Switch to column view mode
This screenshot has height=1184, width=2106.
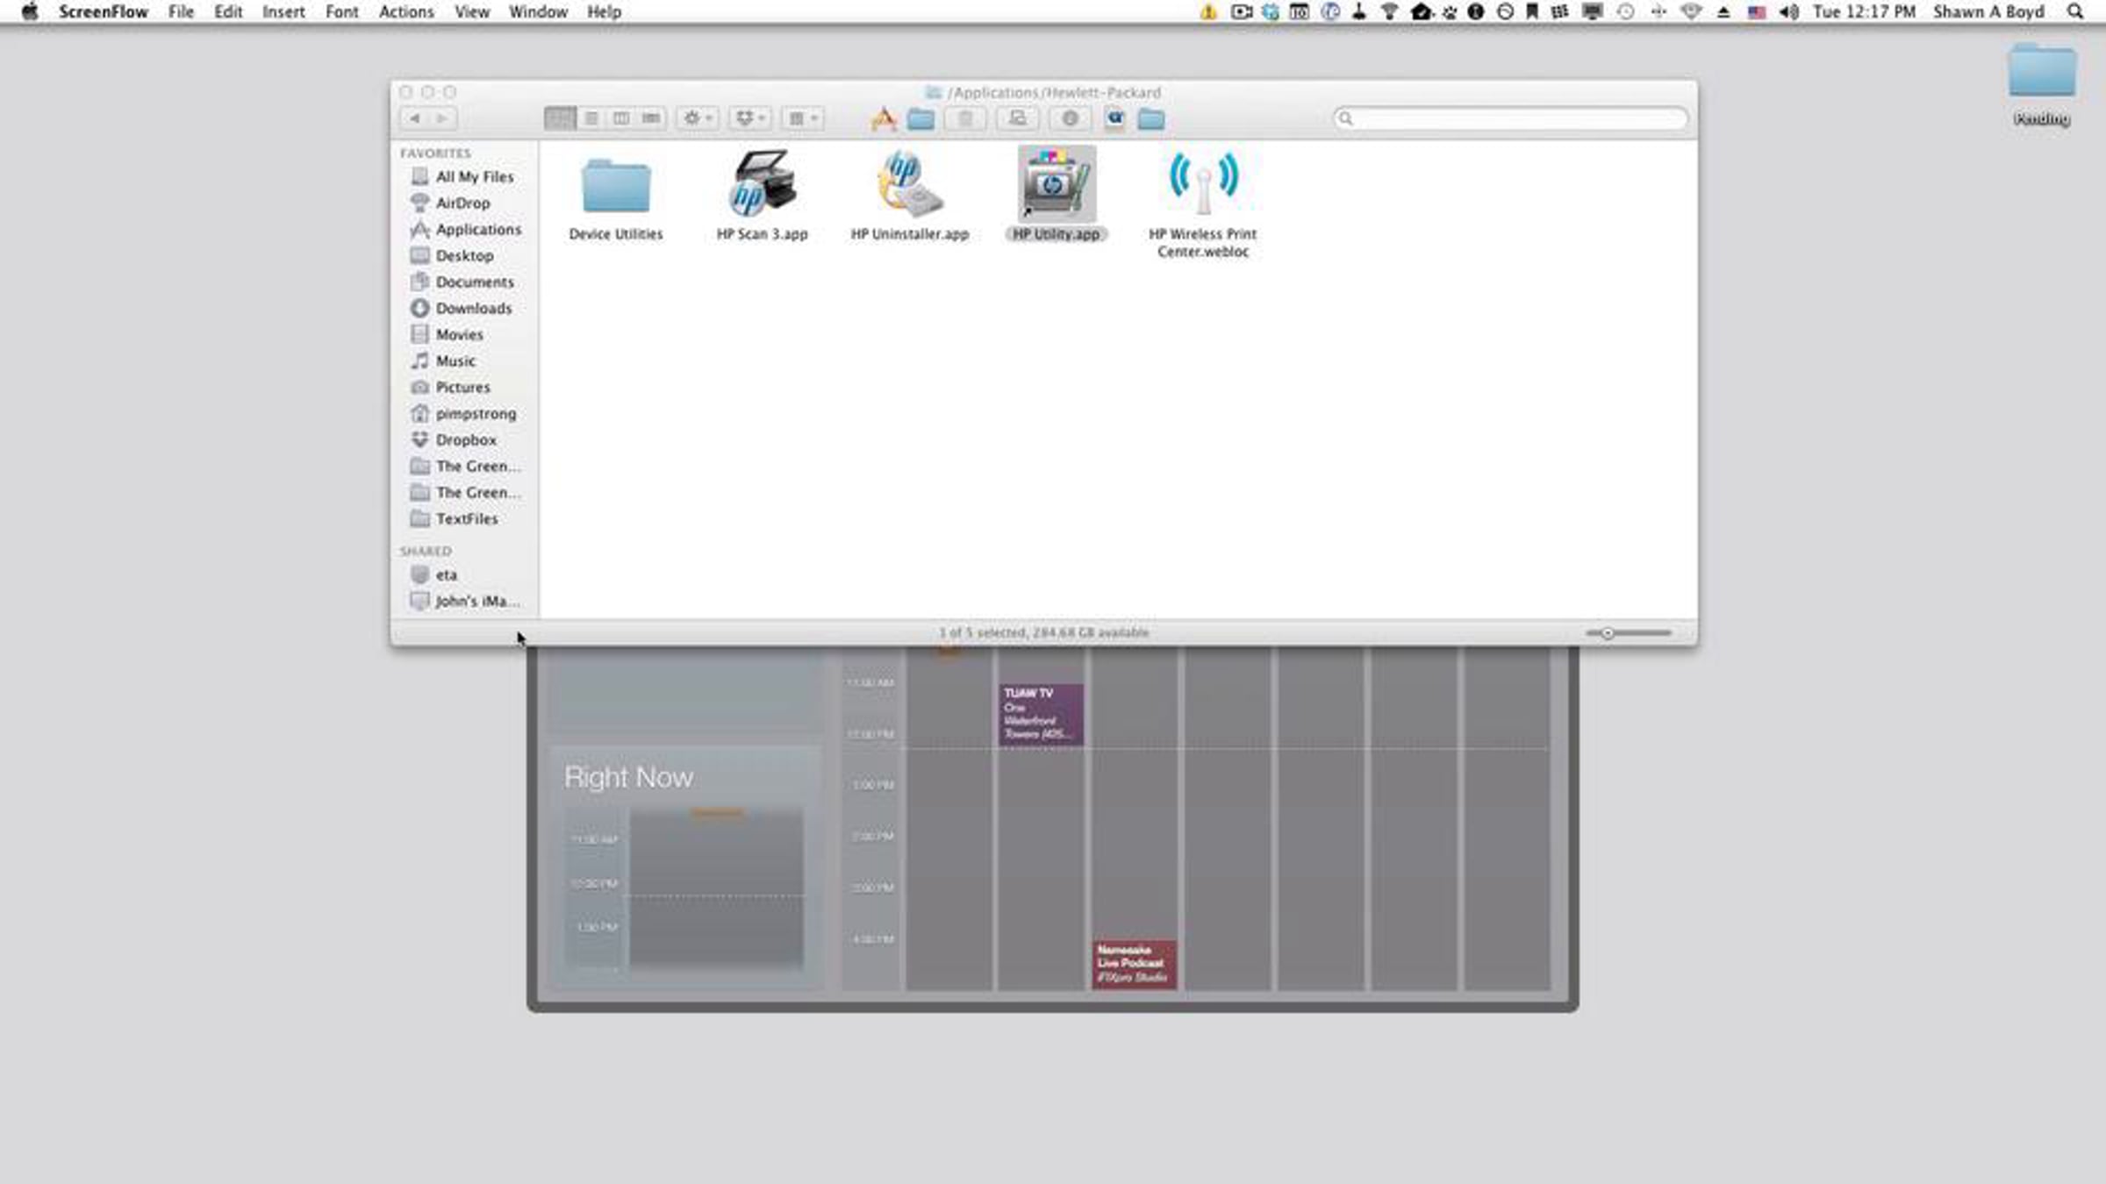click(x=621, y=118)
